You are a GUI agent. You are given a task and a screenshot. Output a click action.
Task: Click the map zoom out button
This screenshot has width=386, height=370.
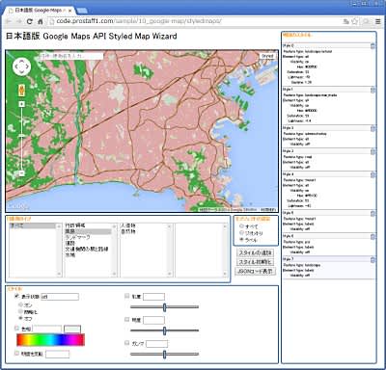coord(22,173)
